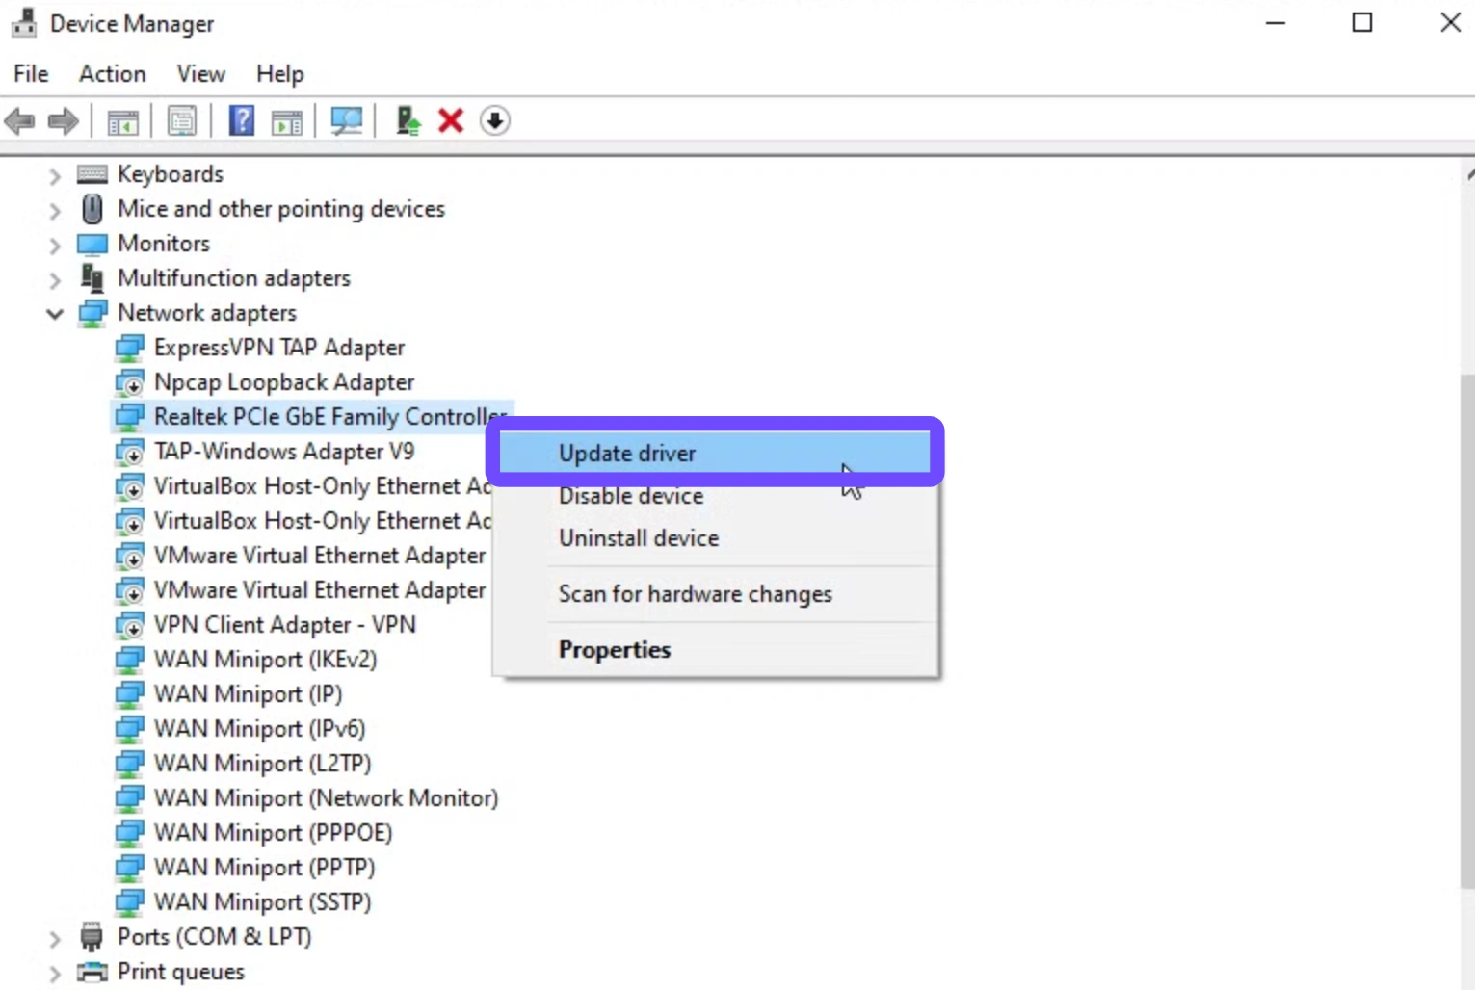Image resolution: width=1475 pixels, height=990 pixels.
Task: Click the red X Uninstall device icon
Action: (451, 121)
